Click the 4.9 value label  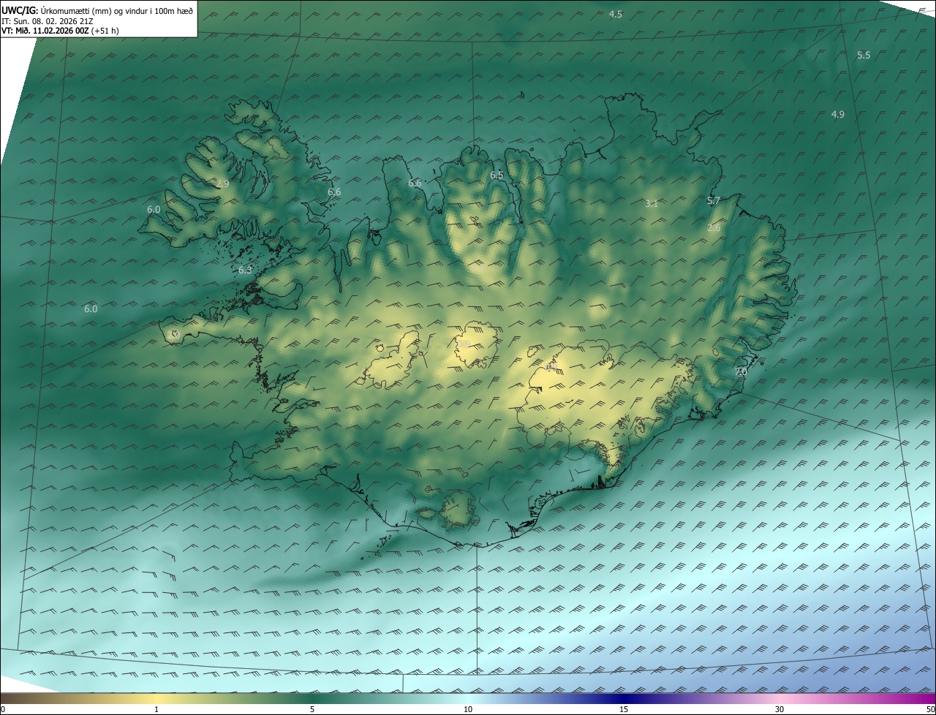[x=838, y=114]
